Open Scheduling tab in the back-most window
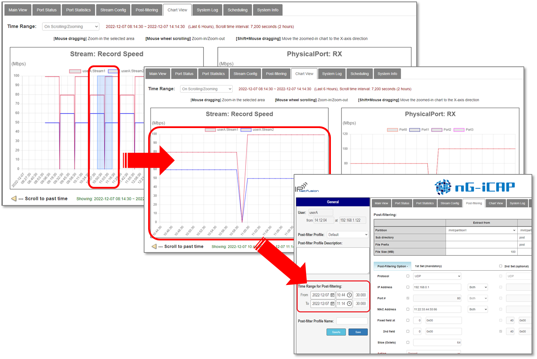Viewport: 537px width, 359px height. [x=237, y=10]
